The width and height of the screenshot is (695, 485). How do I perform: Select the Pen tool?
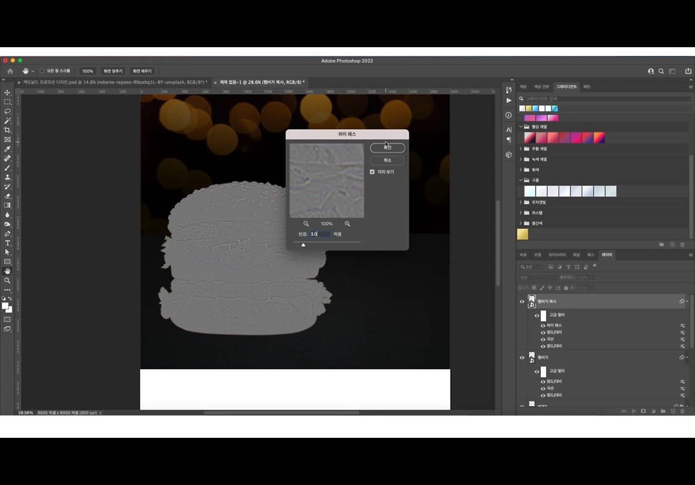tap(8, 233)
